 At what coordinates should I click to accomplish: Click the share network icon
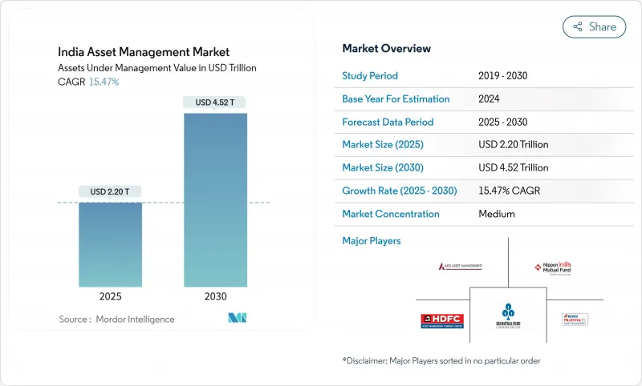tap(577, 26)
